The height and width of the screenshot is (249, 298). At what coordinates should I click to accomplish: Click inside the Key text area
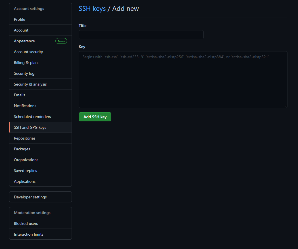183,80
